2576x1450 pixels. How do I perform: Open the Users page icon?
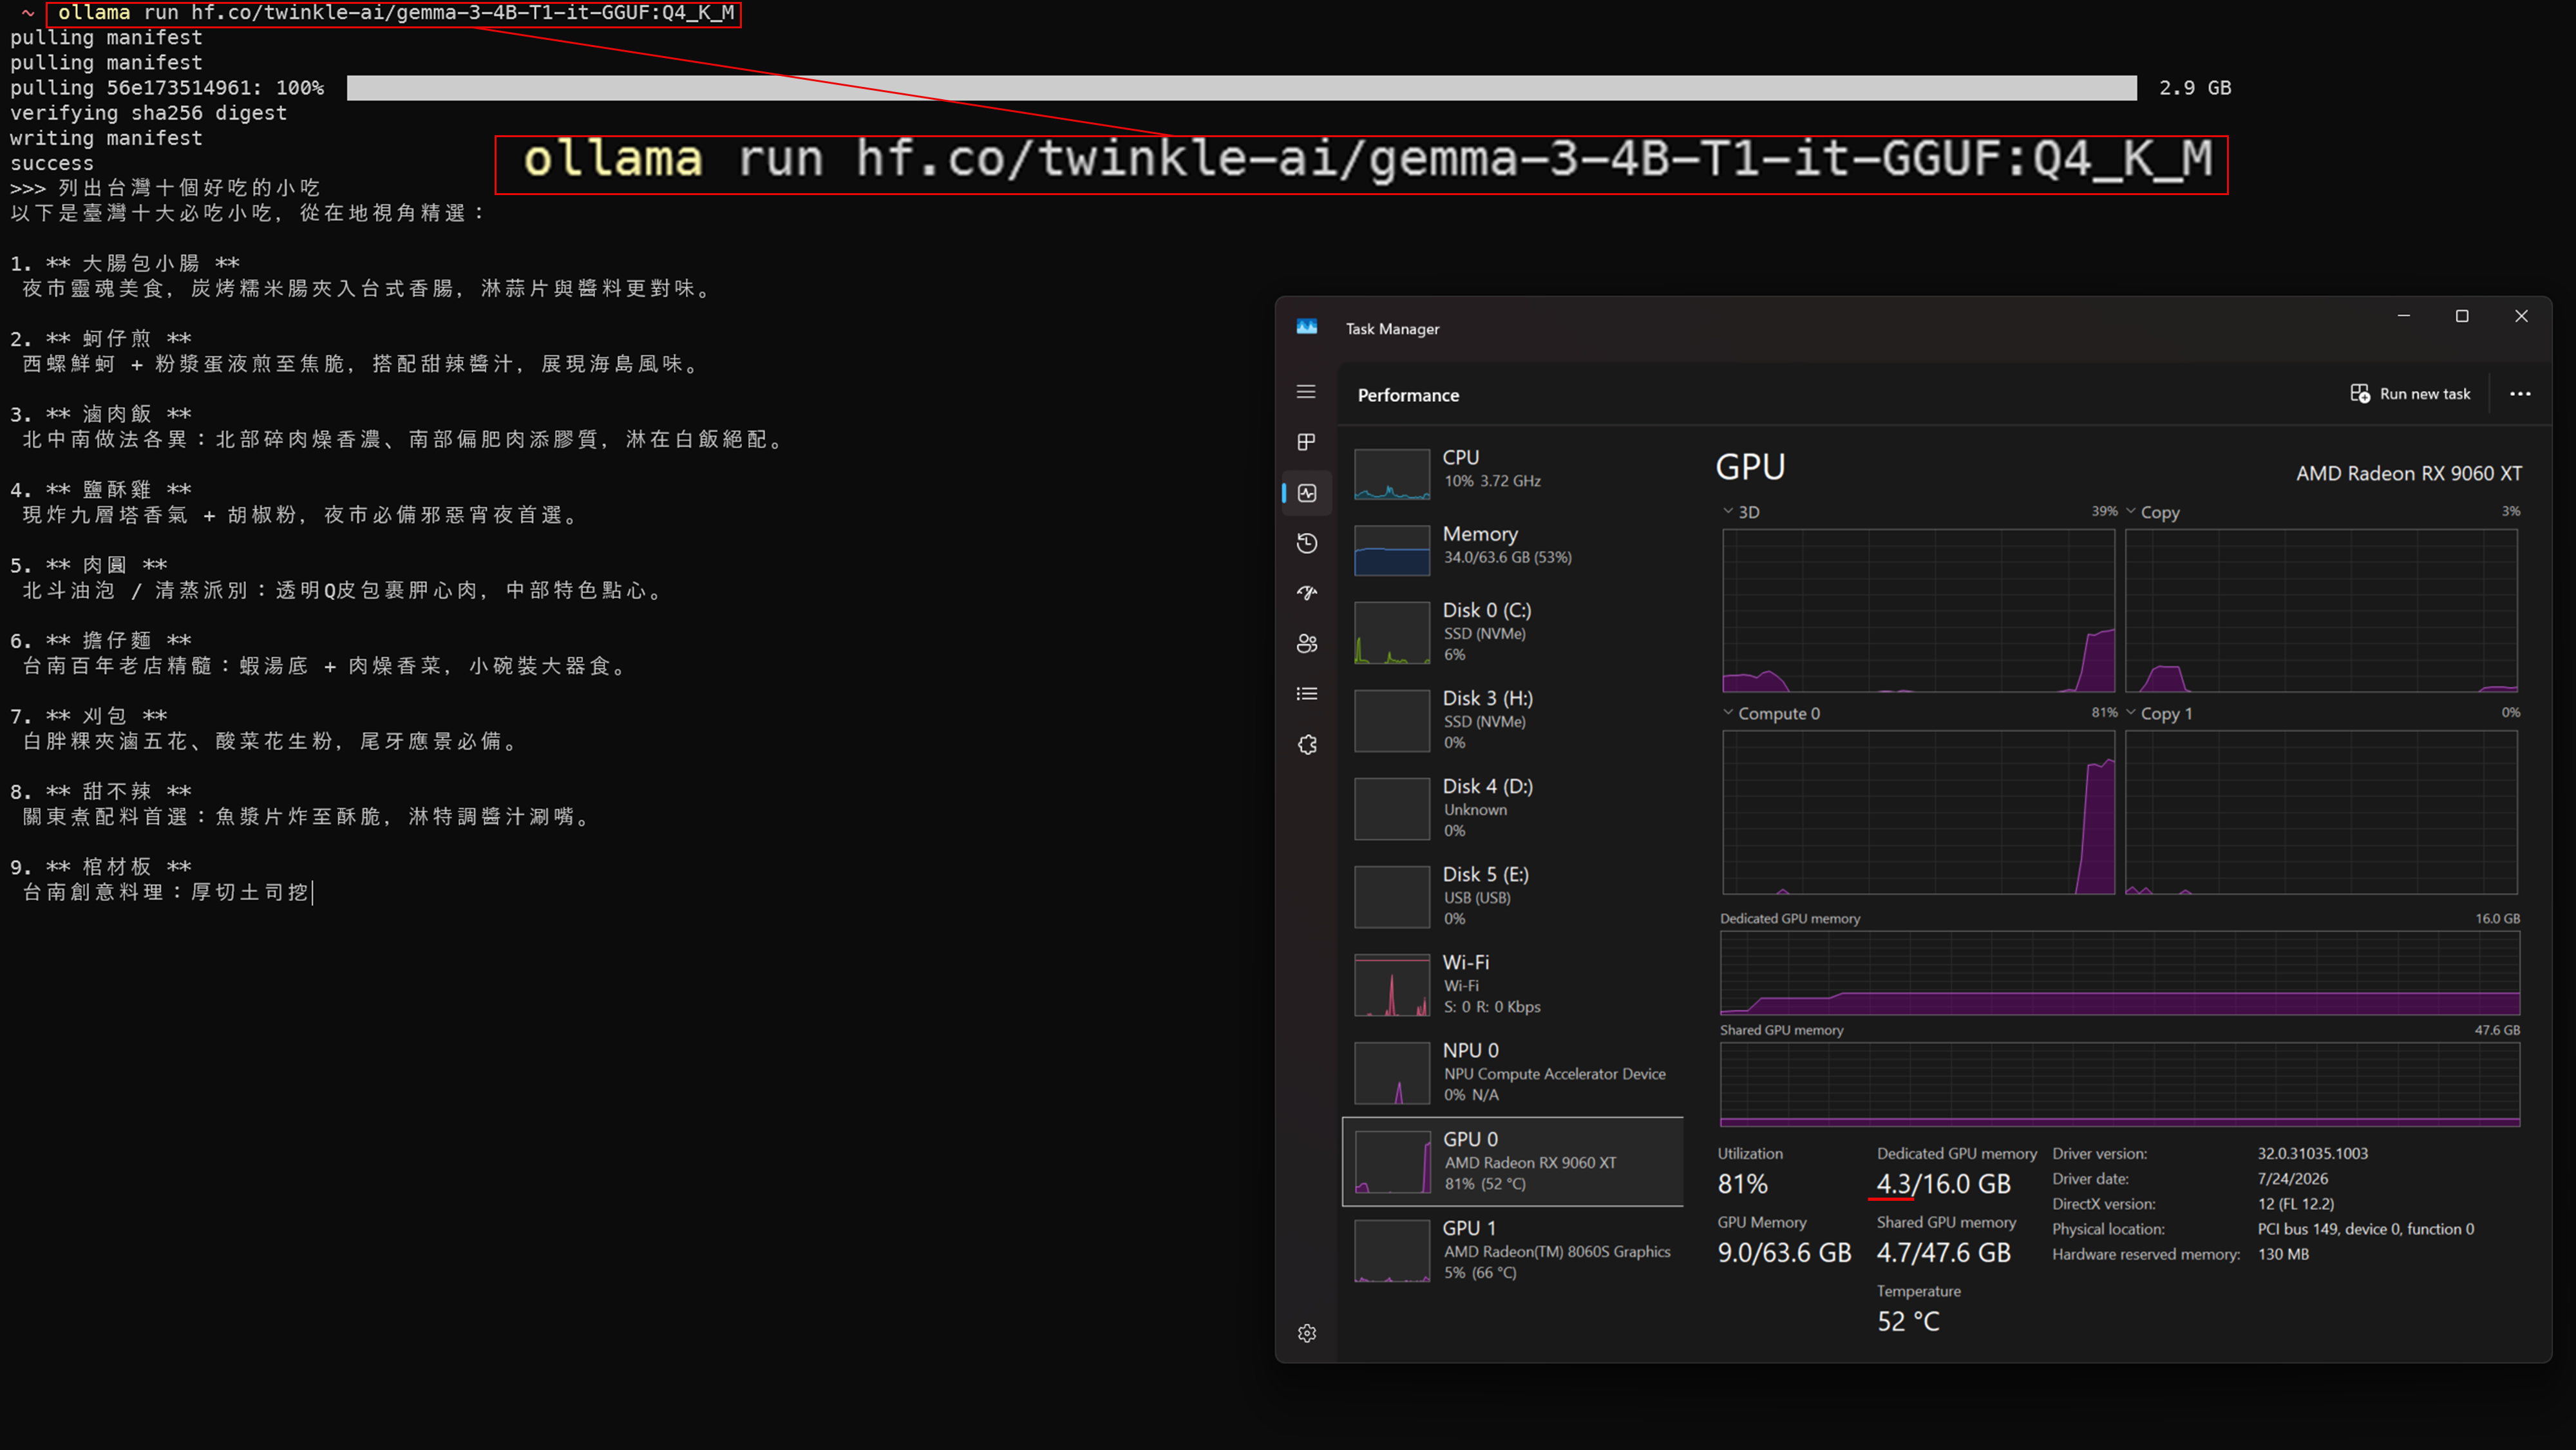1307,644
